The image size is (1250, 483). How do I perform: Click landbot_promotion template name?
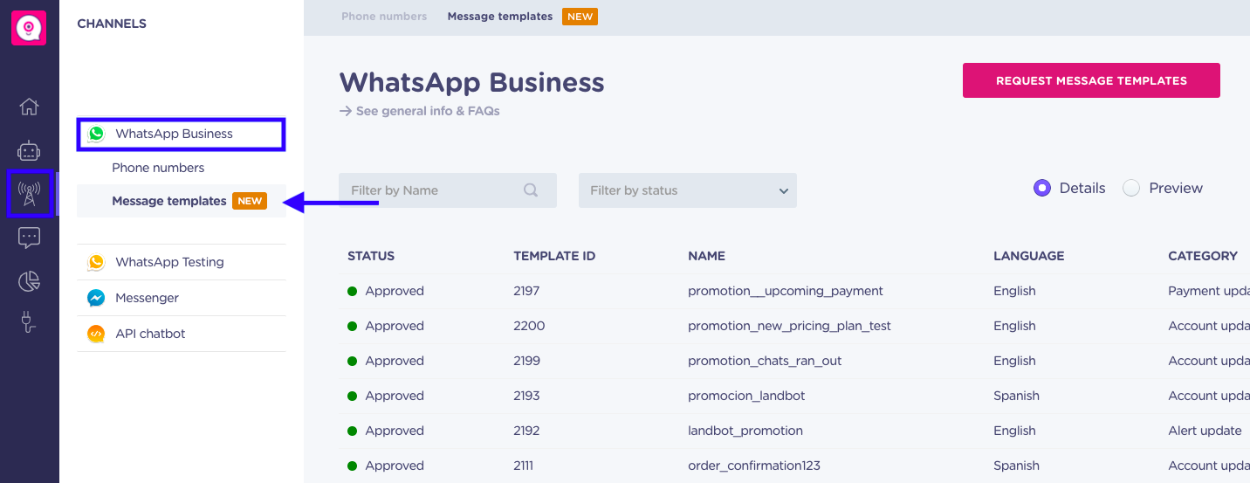tap(745, 431)
